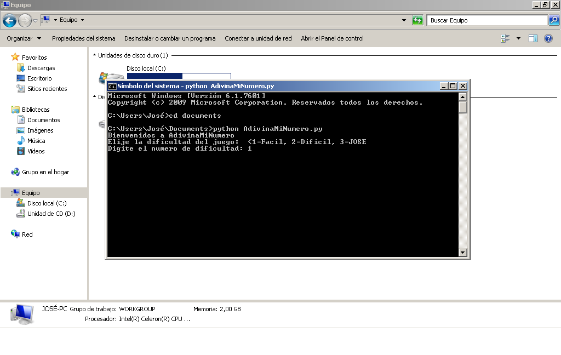
Task: Click the search magnifier icon
Action: [554, 20]
